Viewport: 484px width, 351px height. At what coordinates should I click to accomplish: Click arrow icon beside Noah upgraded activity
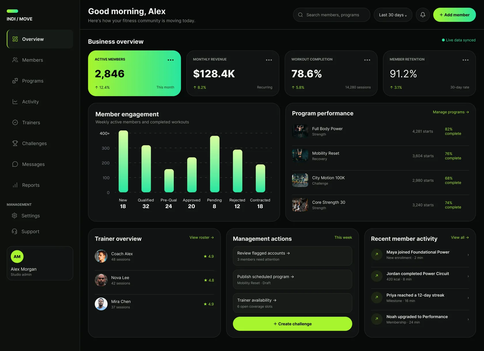(x=377, y=319)
